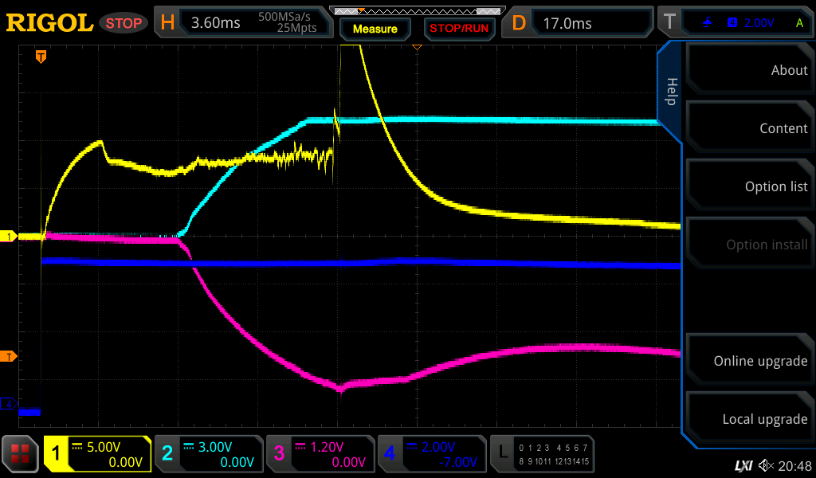The width and height of the screenshot is (816, 478).
Task: Open horizontal timebase 3.60ms settings
Action: [x=241, y=23]
